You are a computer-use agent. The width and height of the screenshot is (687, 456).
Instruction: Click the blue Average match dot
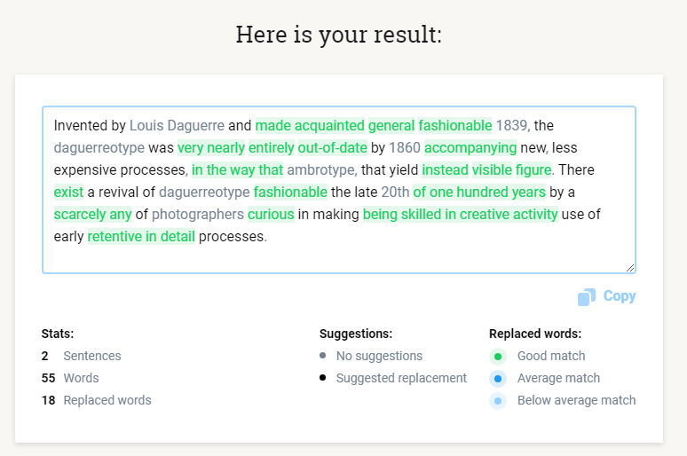pos(498,378)
